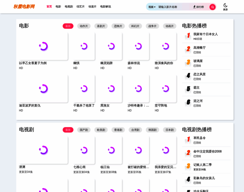Select the 韩国剧 filter tab
Image resolution: width=244 pixels, height=192 pixels.
point(152,130)
